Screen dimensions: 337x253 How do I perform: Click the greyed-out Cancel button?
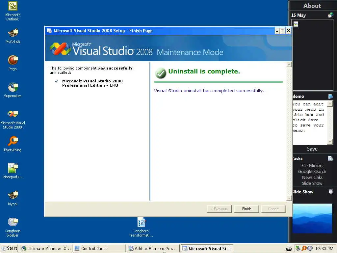[273, 209]
